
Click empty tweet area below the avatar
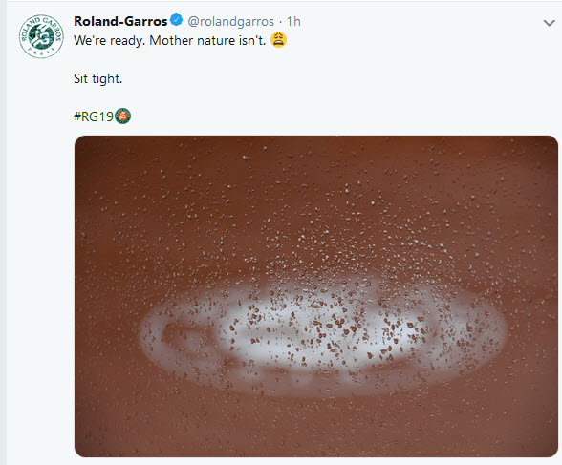(x=40, y=250)
